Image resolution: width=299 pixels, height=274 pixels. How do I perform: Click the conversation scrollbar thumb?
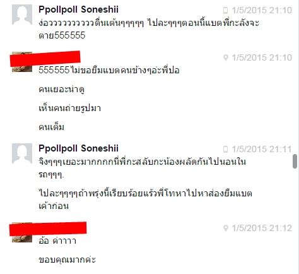pos(295,161)
